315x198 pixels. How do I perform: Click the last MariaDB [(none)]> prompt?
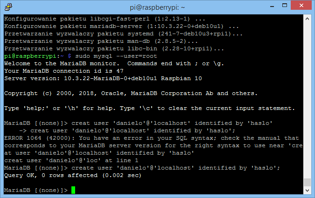click(x=36, y=191)
